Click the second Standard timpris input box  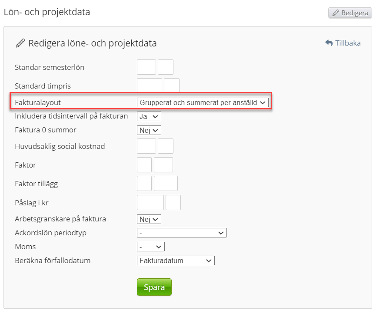pyautogui.click(x=172, y=86)
